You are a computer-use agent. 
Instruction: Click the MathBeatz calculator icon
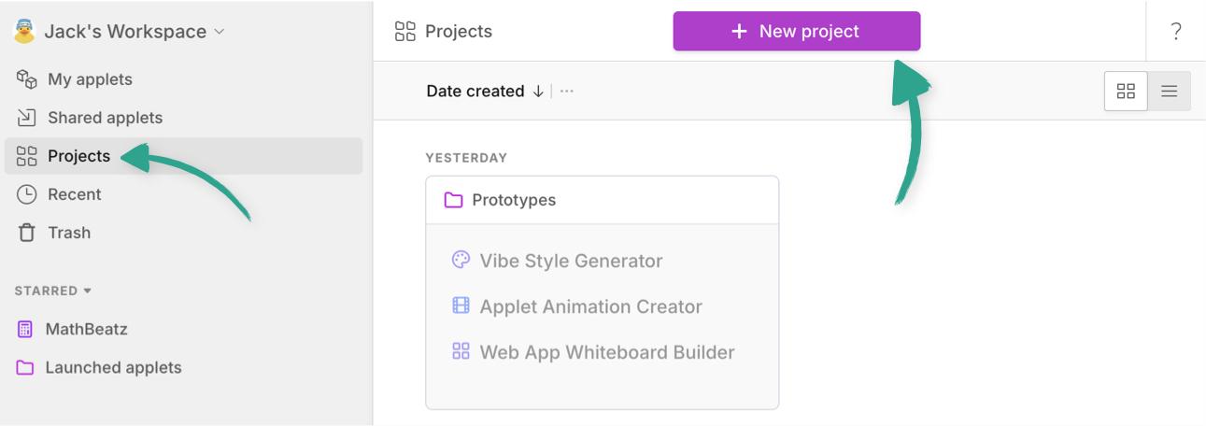(x=25, y=329)
